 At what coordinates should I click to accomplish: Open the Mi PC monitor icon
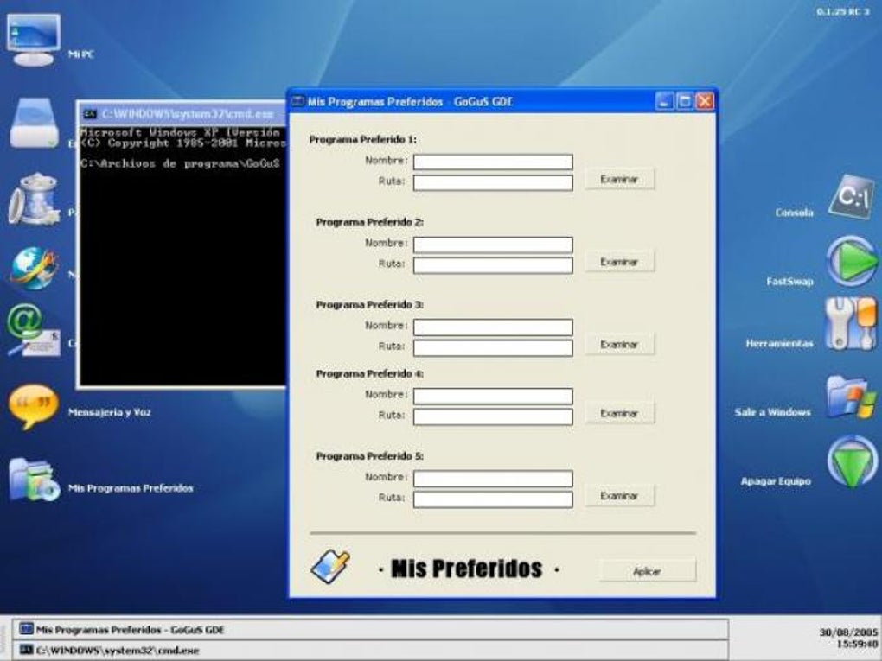33,41
